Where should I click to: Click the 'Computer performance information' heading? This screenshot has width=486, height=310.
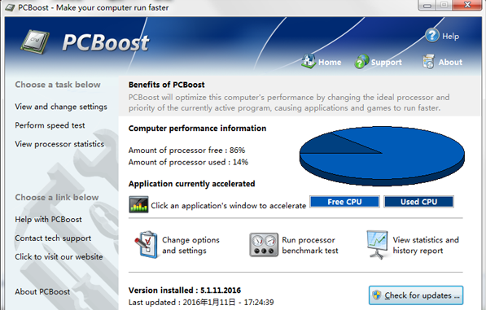(197, 129)
